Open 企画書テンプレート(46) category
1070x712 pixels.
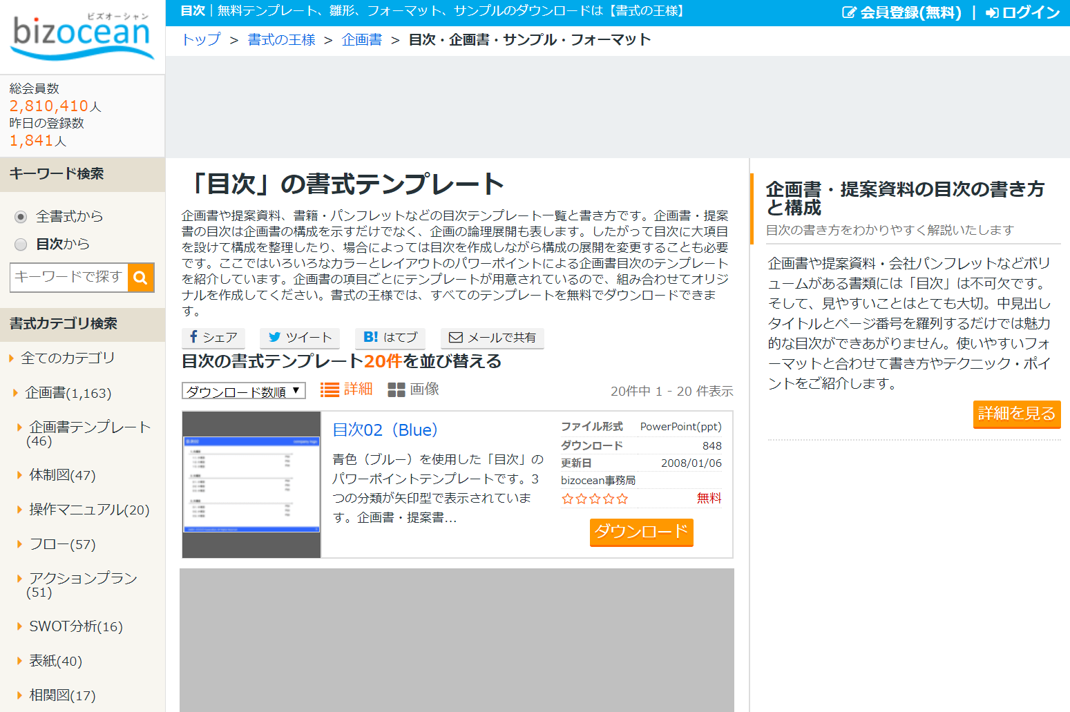pyautogui.click(x=89, y=434)
